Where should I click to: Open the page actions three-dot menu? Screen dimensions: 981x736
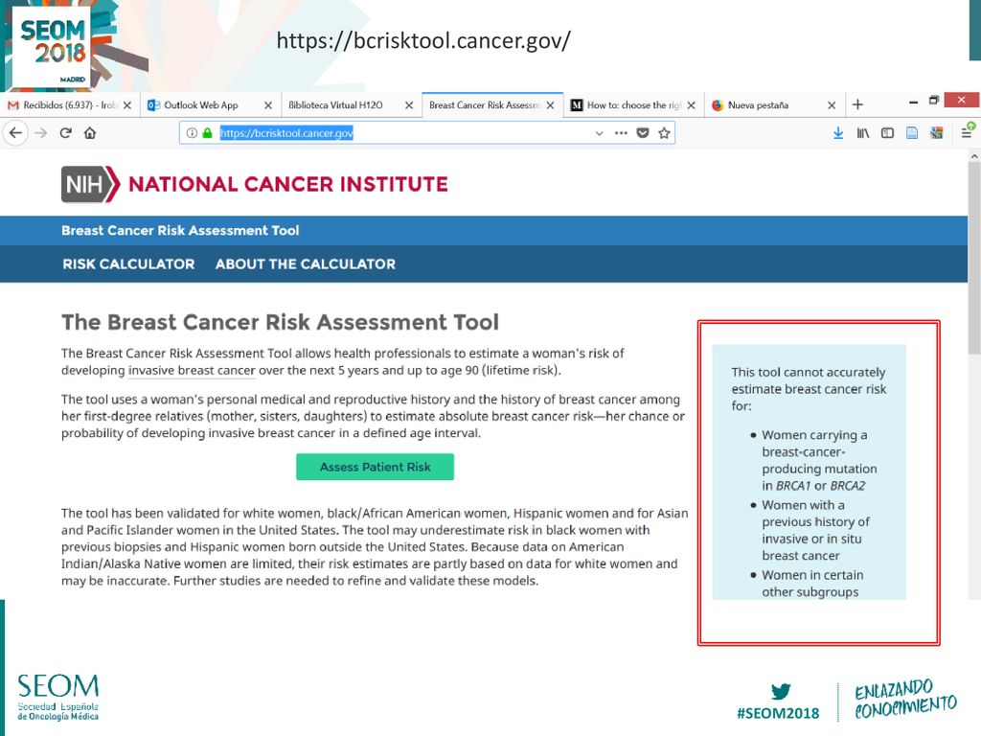pos(621,132)
